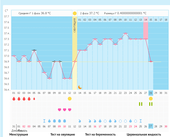
Task: Click the menstruation drop on cycle day 01
Action: [14, 99]
